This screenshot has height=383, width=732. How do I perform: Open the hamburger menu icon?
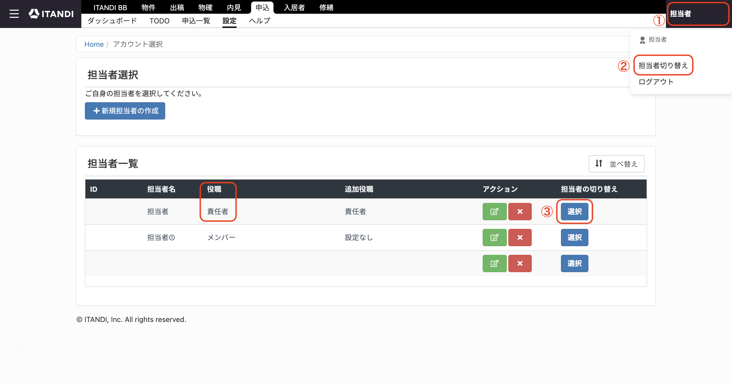tap(14, 14)
